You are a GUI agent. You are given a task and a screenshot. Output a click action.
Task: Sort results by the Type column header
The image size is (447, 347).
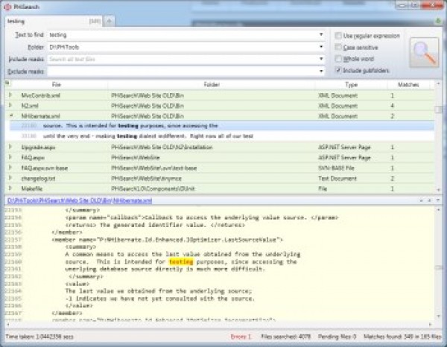click(351, 85)
